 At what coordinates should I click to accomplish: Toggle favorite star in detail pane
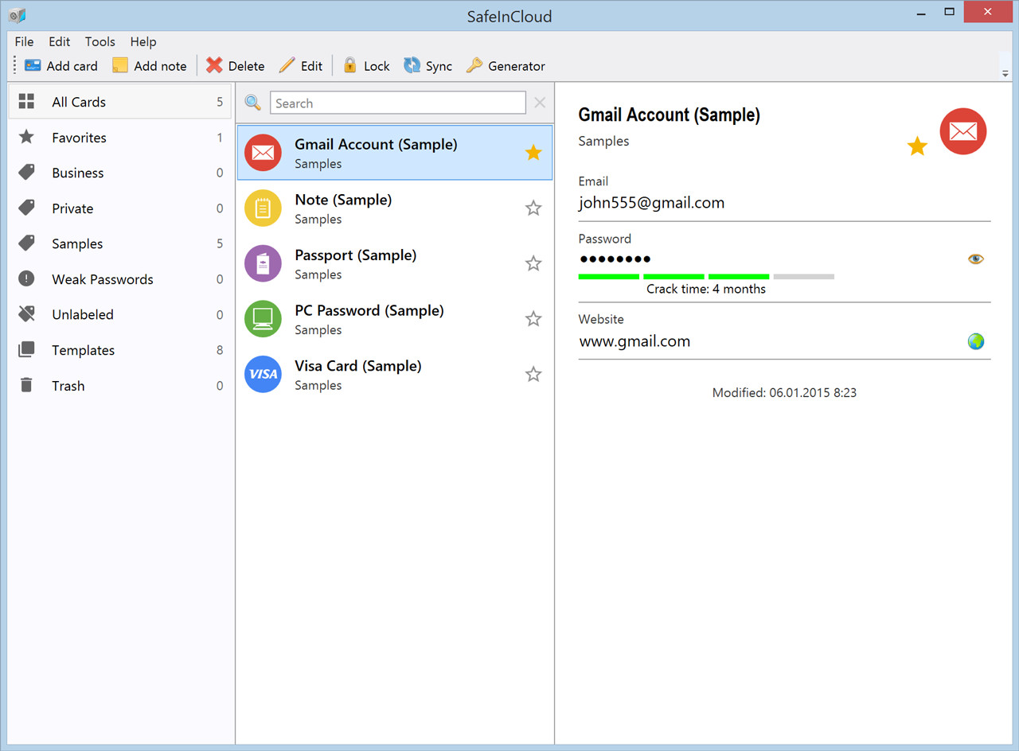[x=917, y=146]
